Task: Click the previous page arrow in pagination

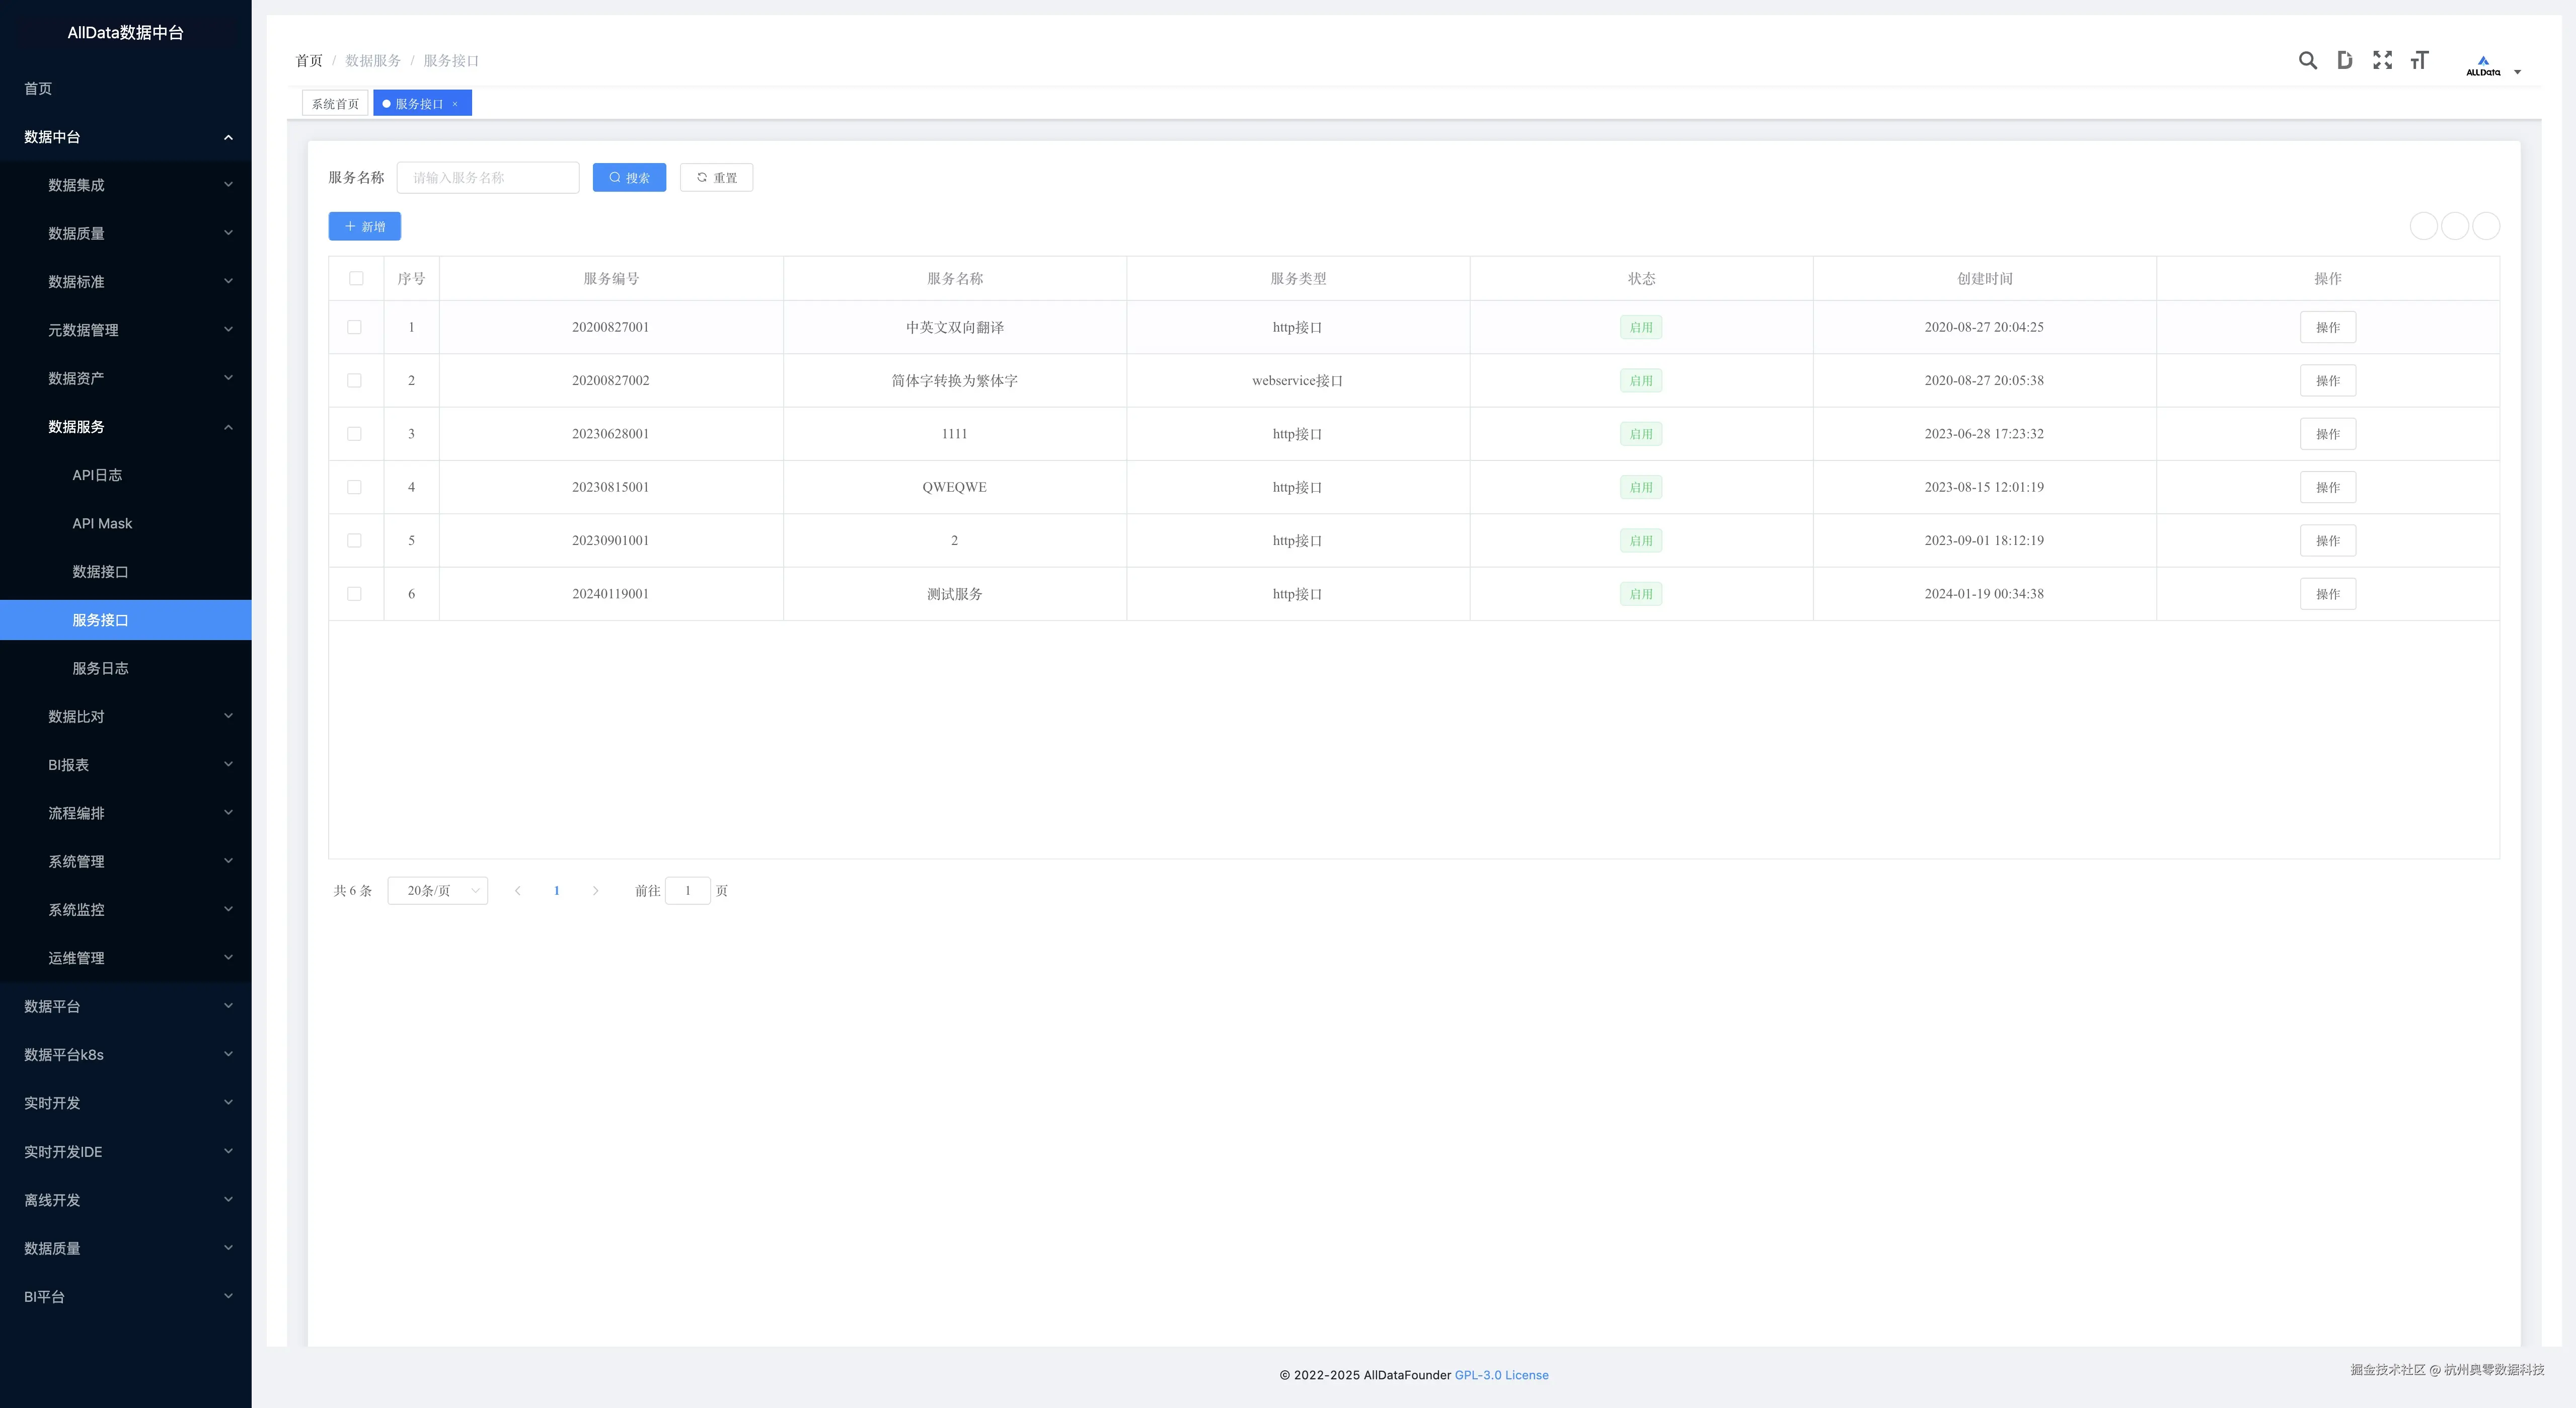Action: pyautogui.click(x=517, y=891)
